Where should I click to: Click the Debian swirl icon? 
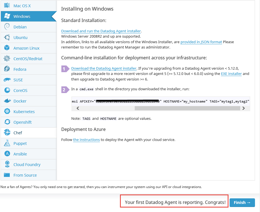coord(7,27)
